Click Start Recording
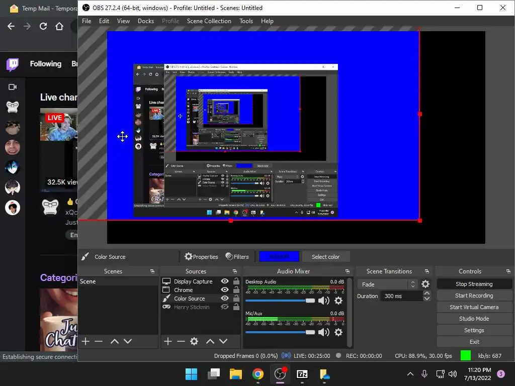The height and width of the screenshot is (386, 515). (474, 296)
